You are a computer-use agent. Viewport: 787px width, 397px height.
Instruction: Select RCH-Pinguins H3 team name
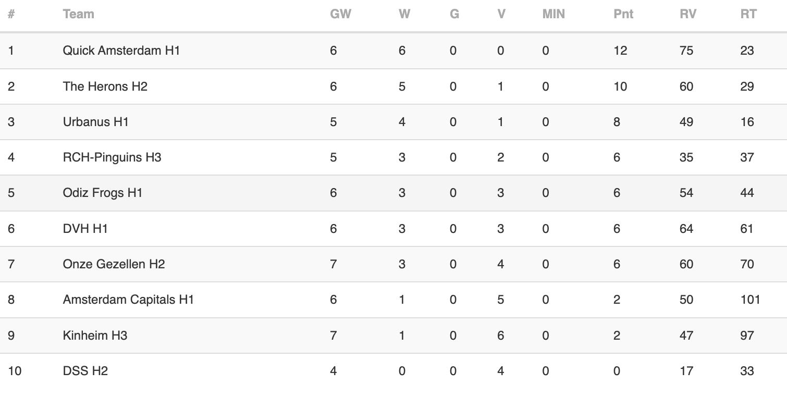112,157
